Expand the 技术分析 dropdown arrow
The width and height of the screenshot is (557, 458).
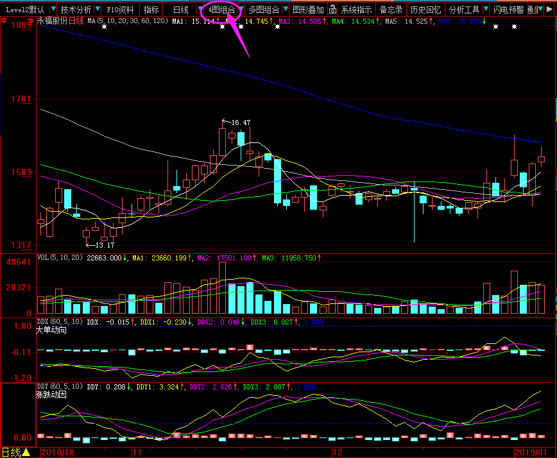point(97,10)
